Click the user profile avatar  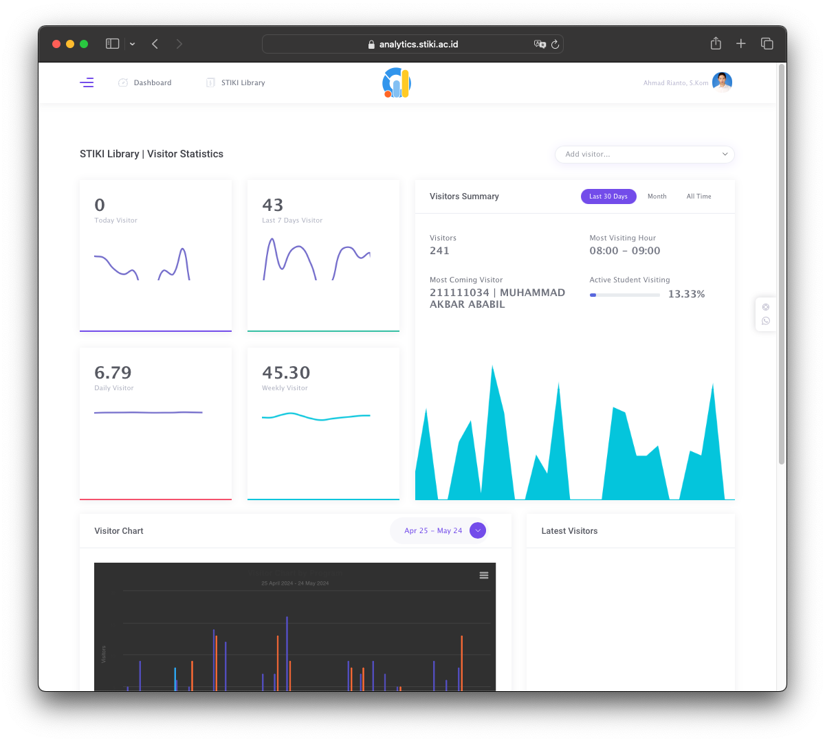pos(722,82)
